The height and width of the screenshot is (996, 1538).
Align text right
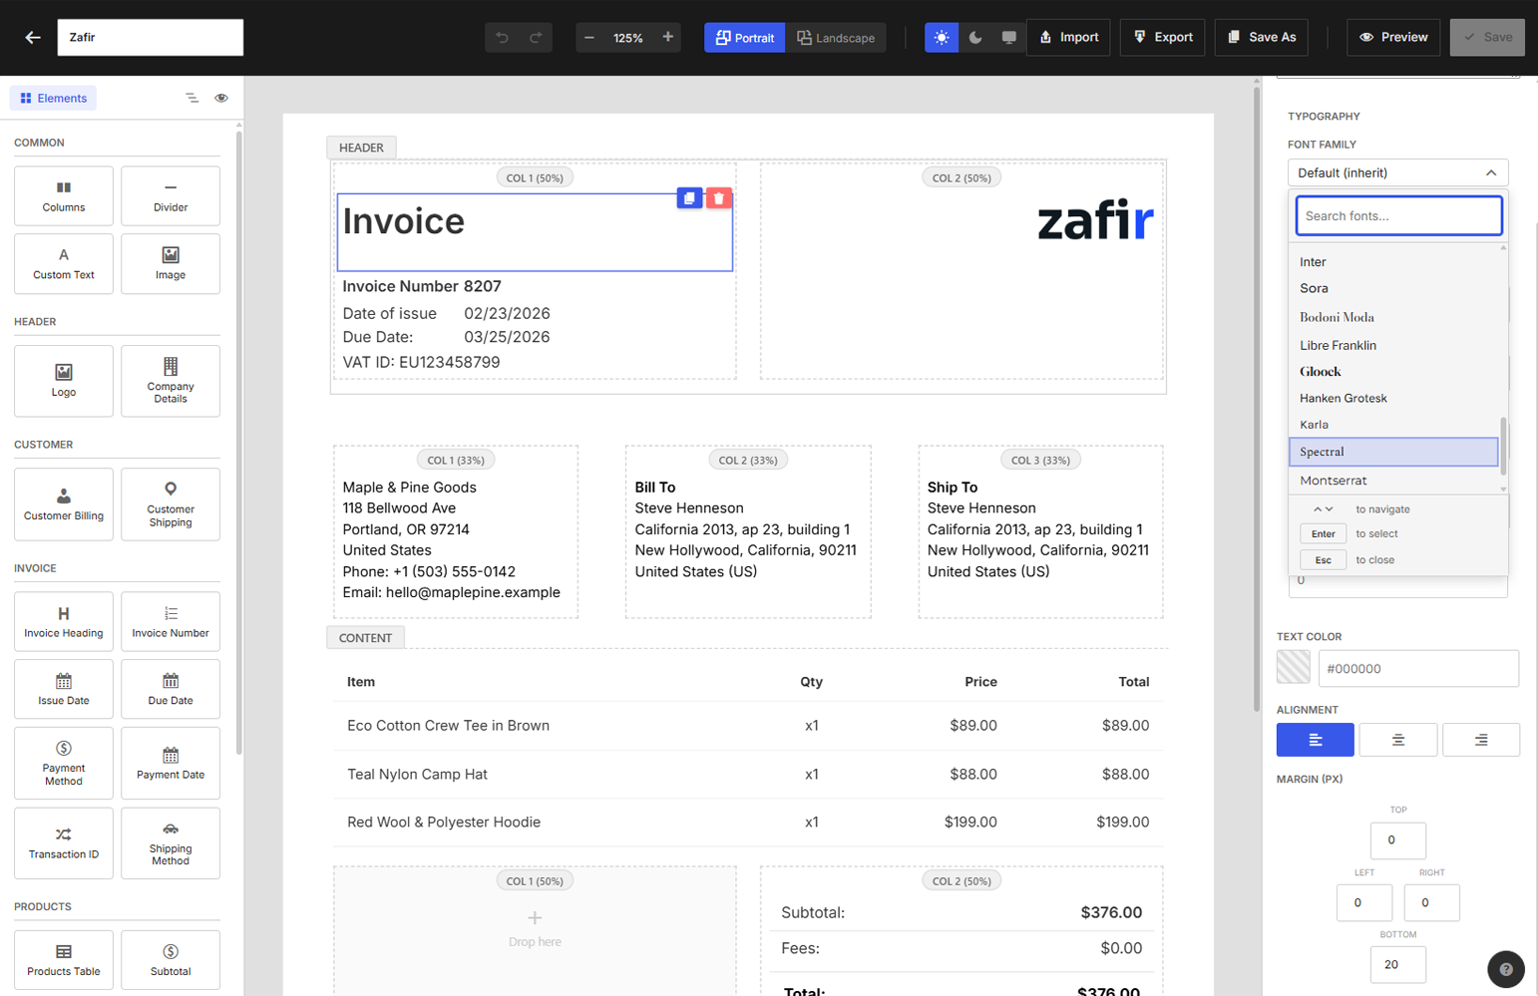click(1481, 740)
